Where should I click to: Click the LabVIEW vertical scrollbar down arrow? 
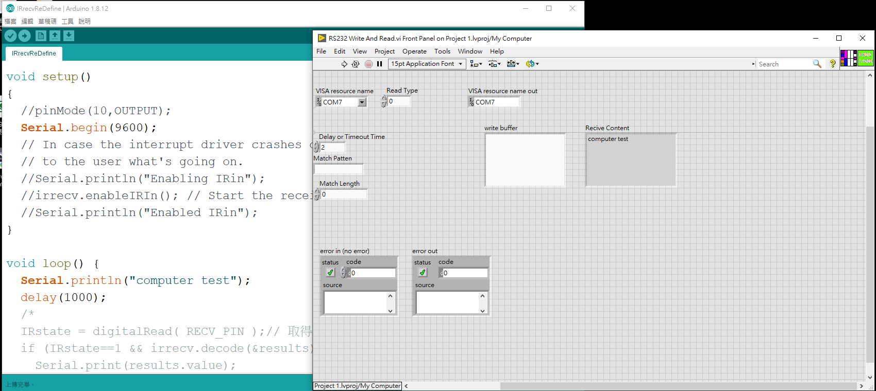[x=870, y=377]
